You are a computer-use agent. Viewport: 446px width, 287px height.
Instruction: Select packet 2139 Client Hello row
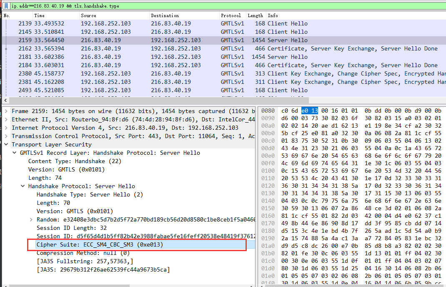click(x=167, y=24)
